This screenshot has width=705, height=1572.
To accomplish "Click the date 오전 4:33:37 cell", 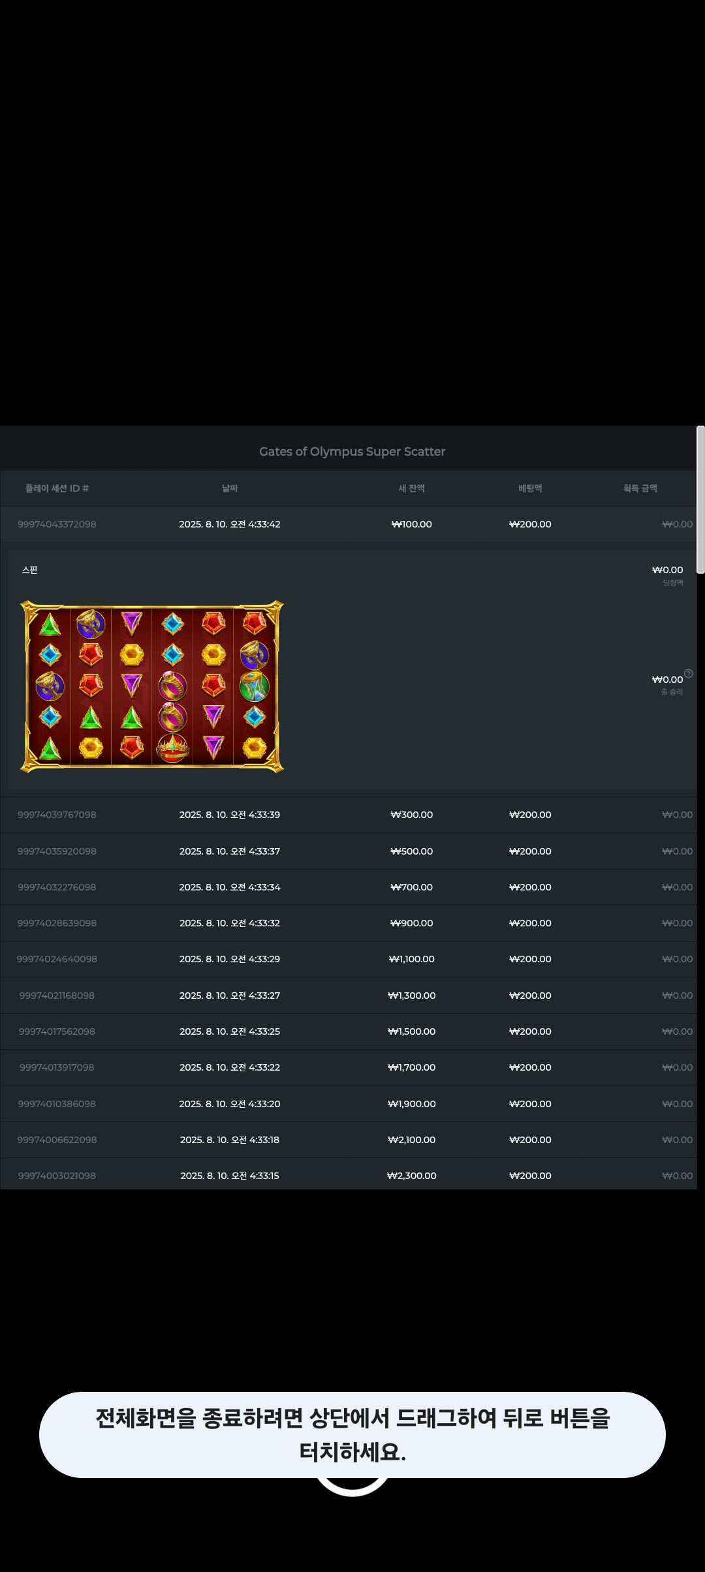I will 230,851.
